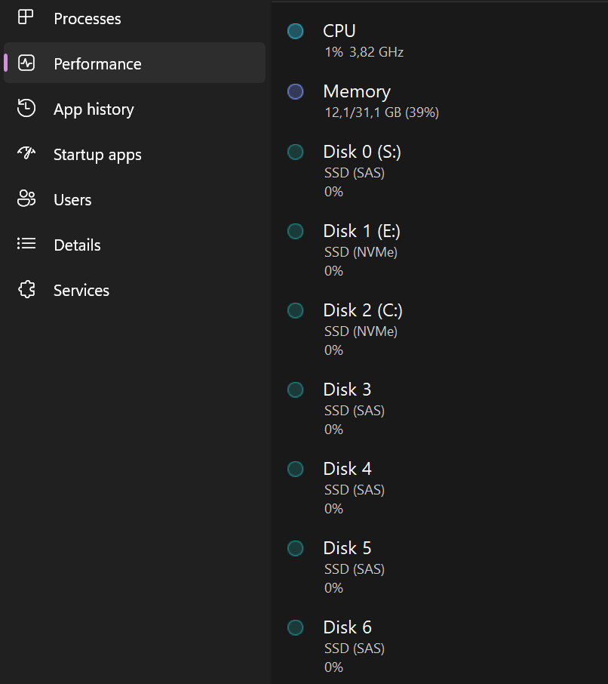Click the Startup apps gauge icon
This screenshot has height=684, width=608.
point(26,153)
